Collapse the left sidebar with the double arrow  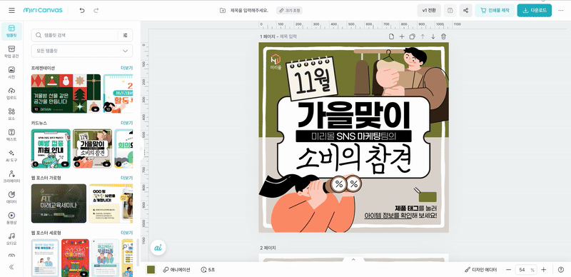tap(11, 267)
